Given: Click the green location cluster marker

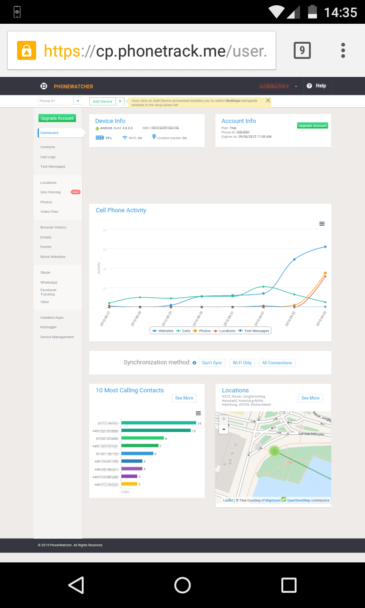Looking at the screenshot, I should tap(274, 451).
